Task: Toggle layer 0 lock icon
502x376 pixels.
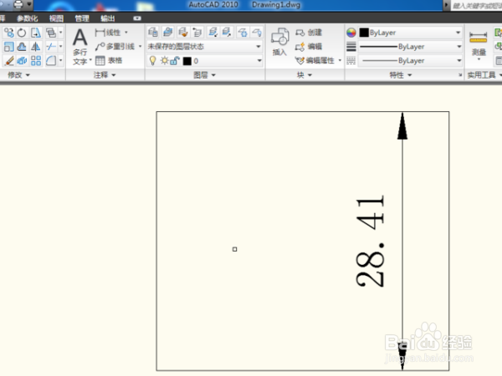Action: (175, 60)
